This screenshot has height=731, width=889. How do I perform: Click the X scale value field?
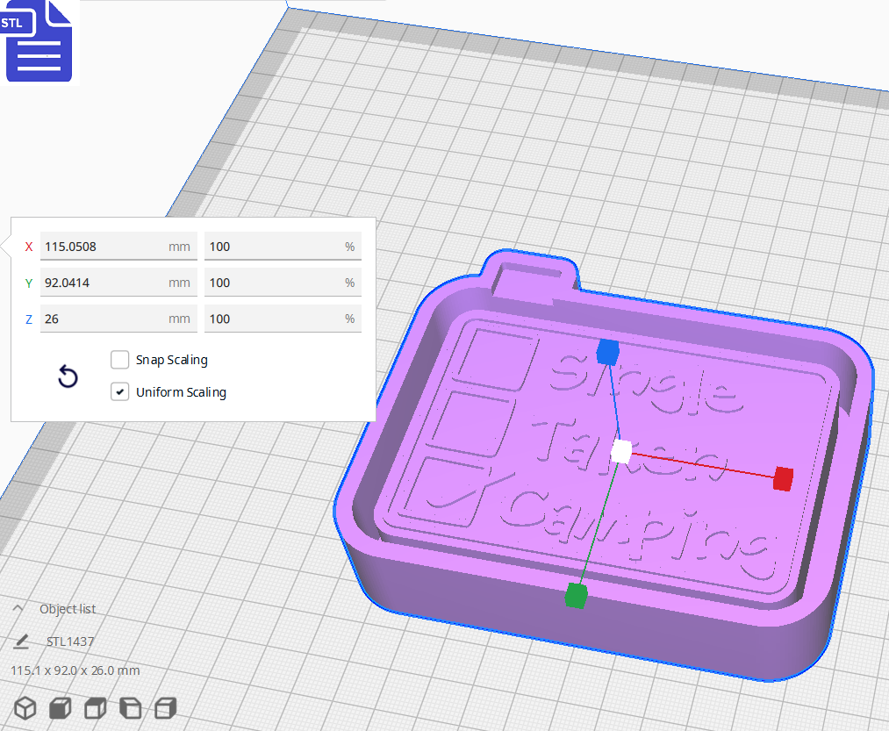[x=118, y=247]
